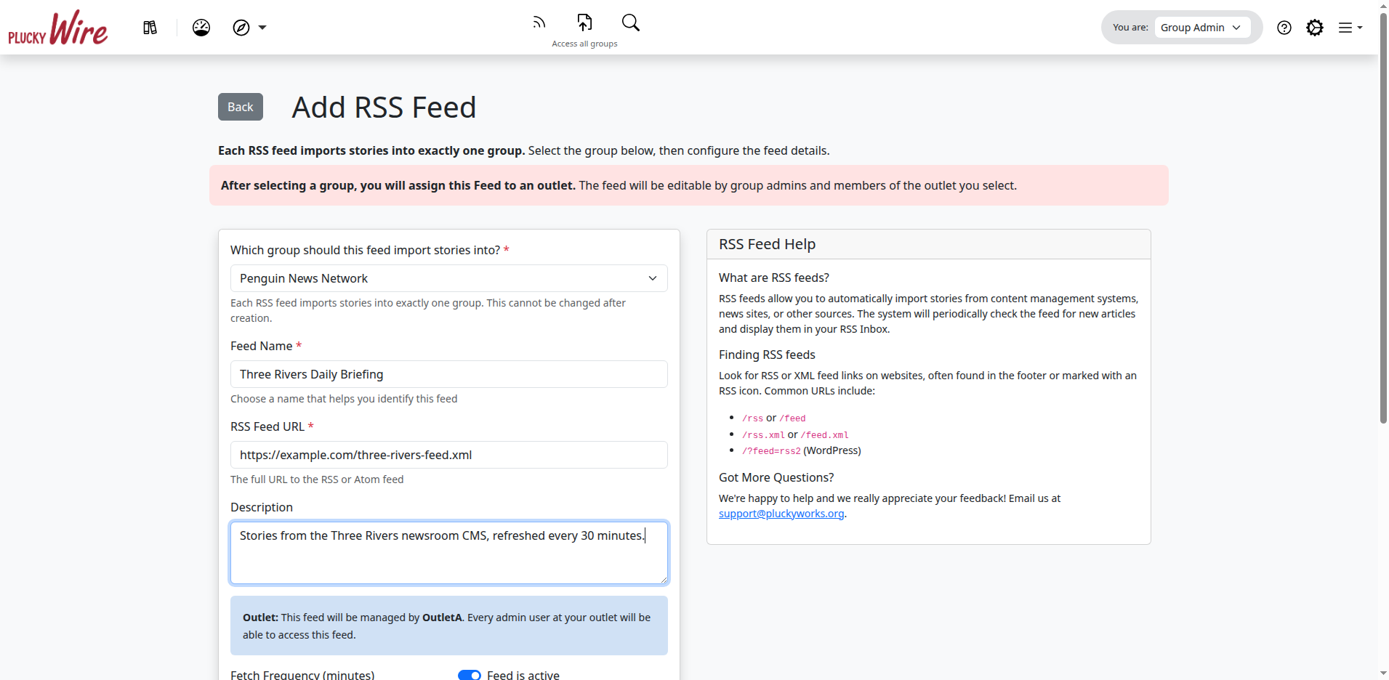Click the Description textarea resize handle

(x=664, y=580)
